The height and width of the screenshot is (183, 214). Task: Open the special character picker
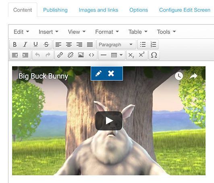pyautogui.click(x=154, y=55)
